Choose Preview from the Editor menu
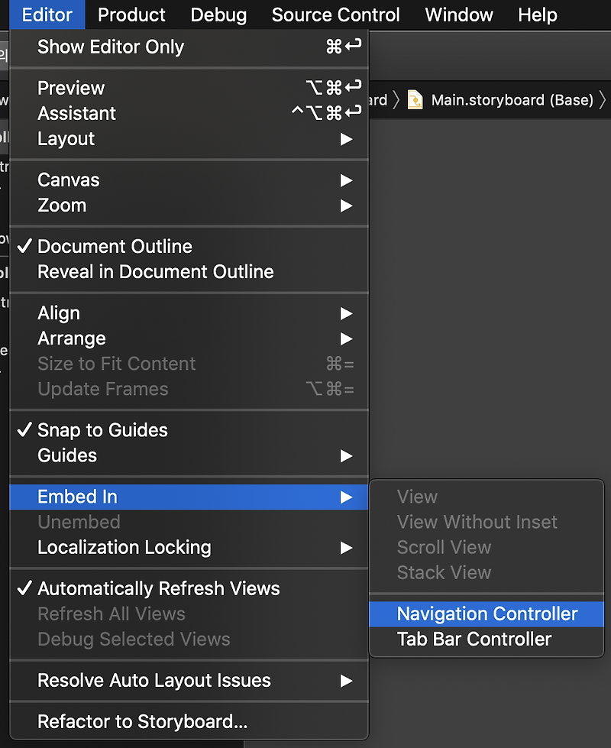The height and width of the screenshot is (748, 611). click(x=71, y=88)
